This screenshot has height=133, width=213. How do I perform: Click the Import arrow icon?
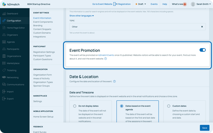[x=4, y=92]
